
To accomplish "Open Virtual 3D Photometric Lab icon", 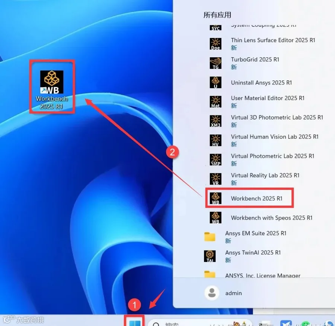I will (216, 121).
